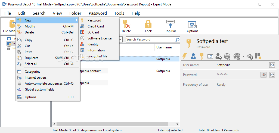
Task: Open the Password menu in menu bar
Action: (x=98, y=13)
